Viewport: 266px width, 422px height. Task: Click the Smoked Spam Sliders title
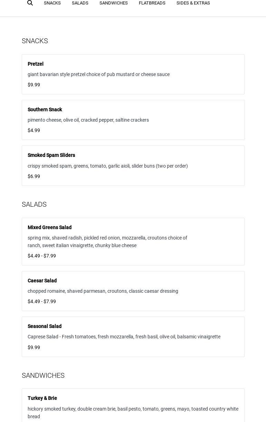point(51,155)
